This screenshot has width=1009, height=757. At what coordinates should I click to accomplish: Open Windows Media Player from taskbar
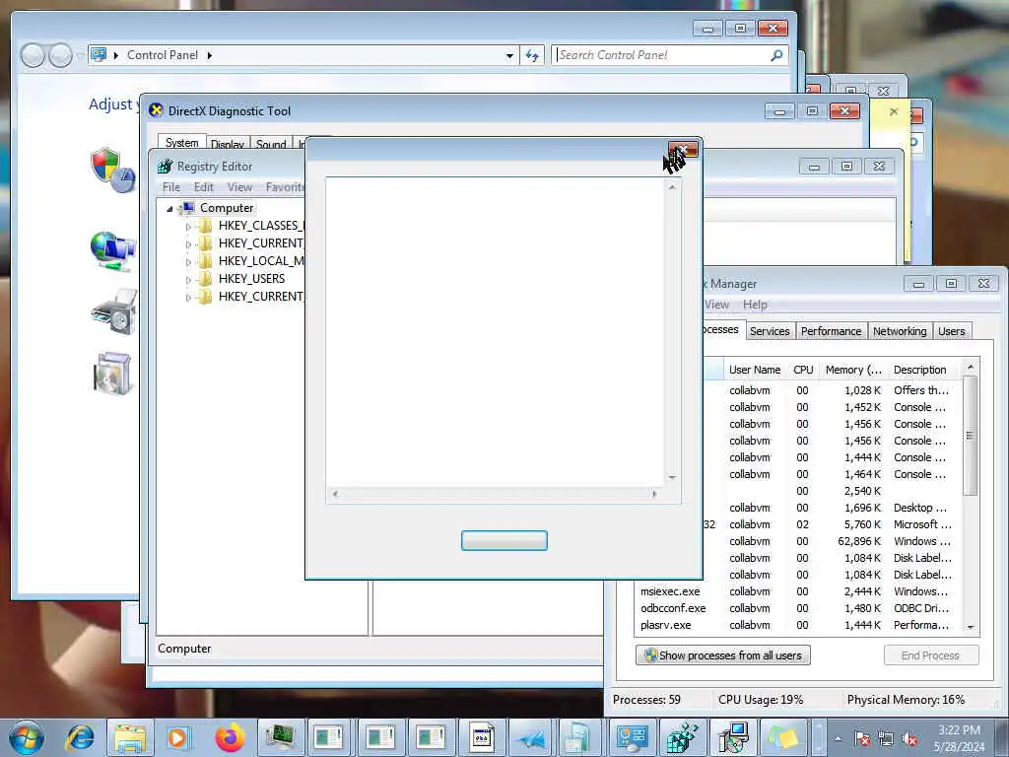[x=178, y=738]
